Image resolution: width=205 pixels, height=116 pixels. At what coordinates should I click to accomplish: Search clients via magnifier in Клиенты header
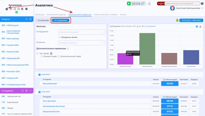coord(26,19)
